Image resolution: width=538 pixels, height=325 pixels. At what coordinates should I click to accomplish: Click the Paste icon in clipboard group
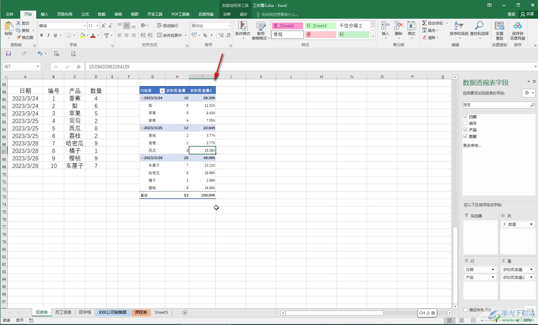click(8, 26)
